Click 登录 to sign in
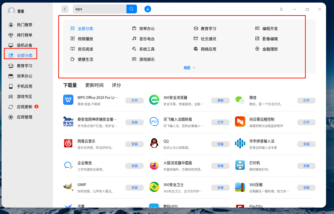This screenshot has height=214, width=334. pyautogui.click(x=21, y=11)
